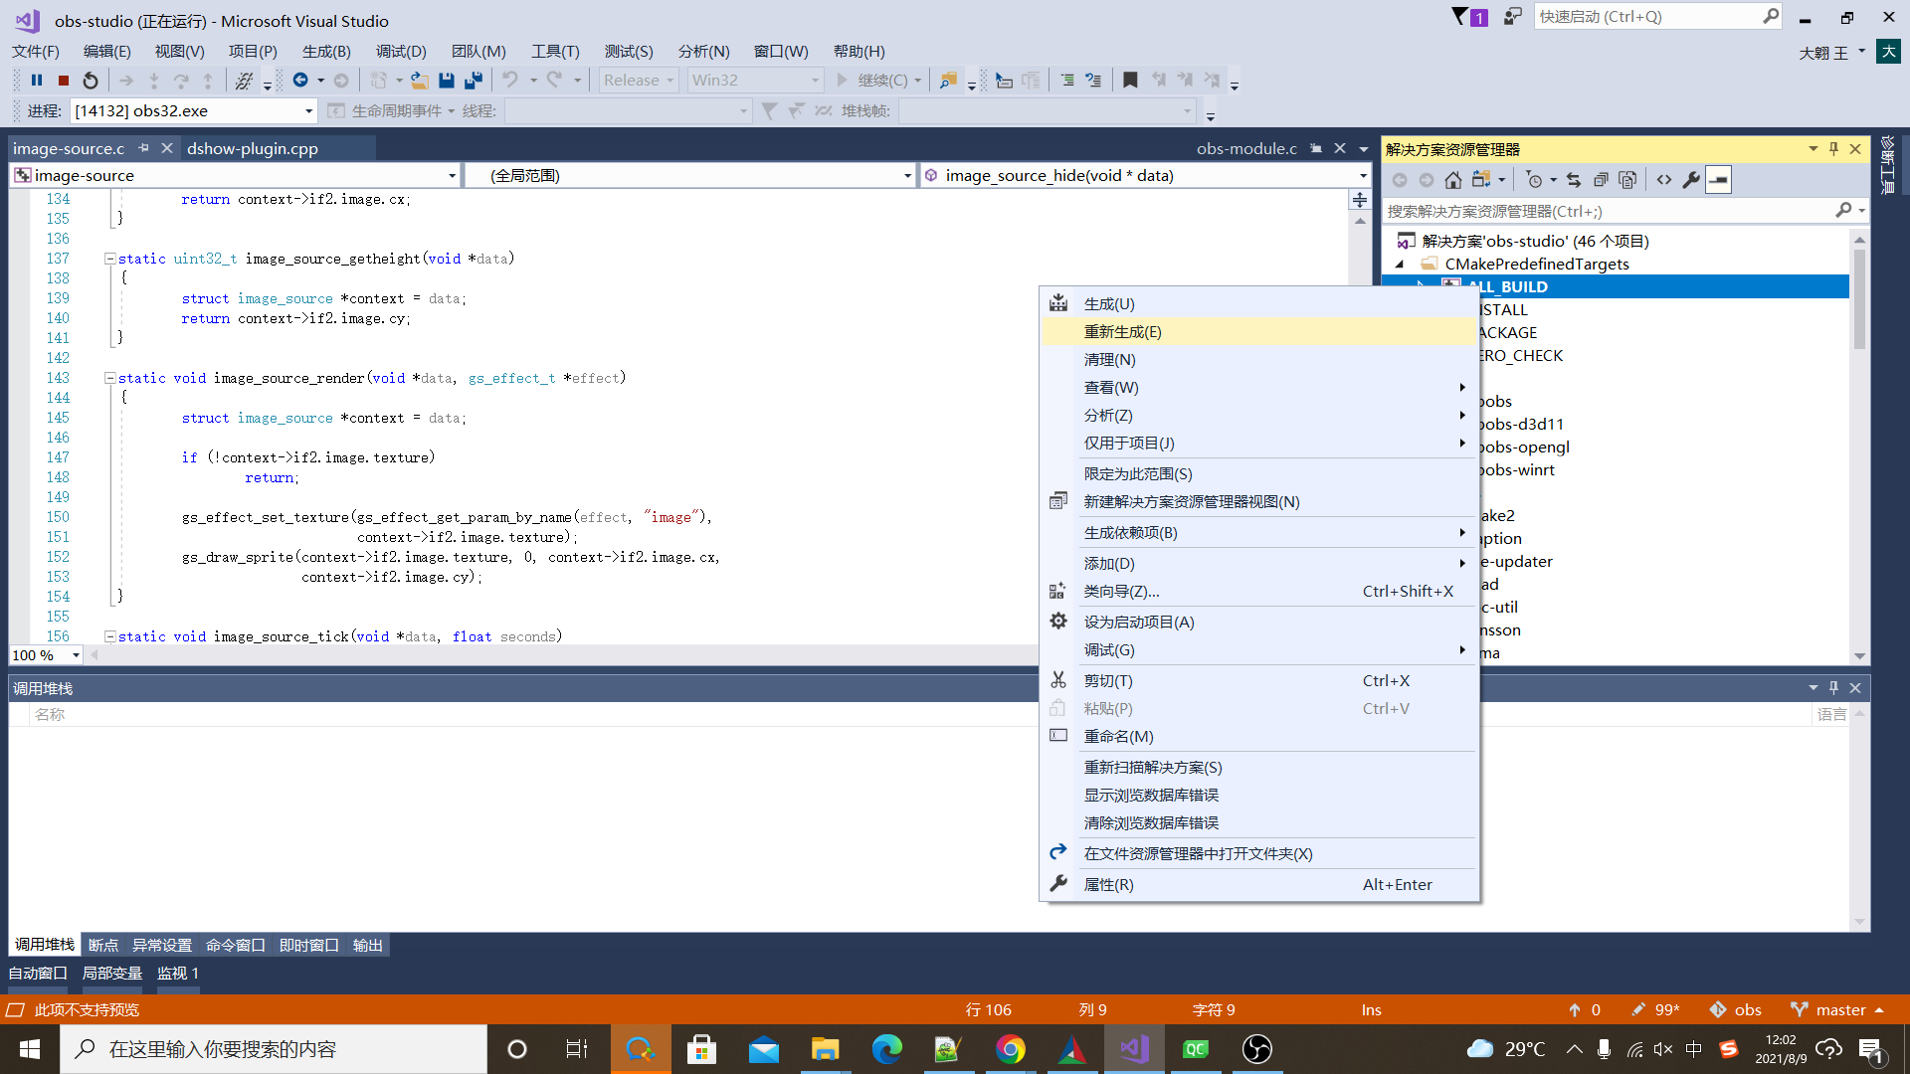Click the Show All Files icon
Viewport: 1910px width, 1074px height.
pos(1627,180)
